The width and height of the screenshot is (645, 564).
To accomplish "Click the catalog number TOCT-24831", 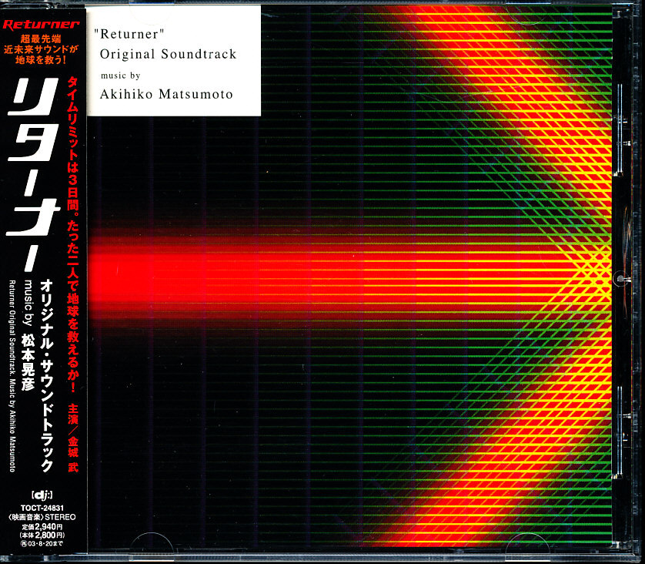I will coord(42,509).
